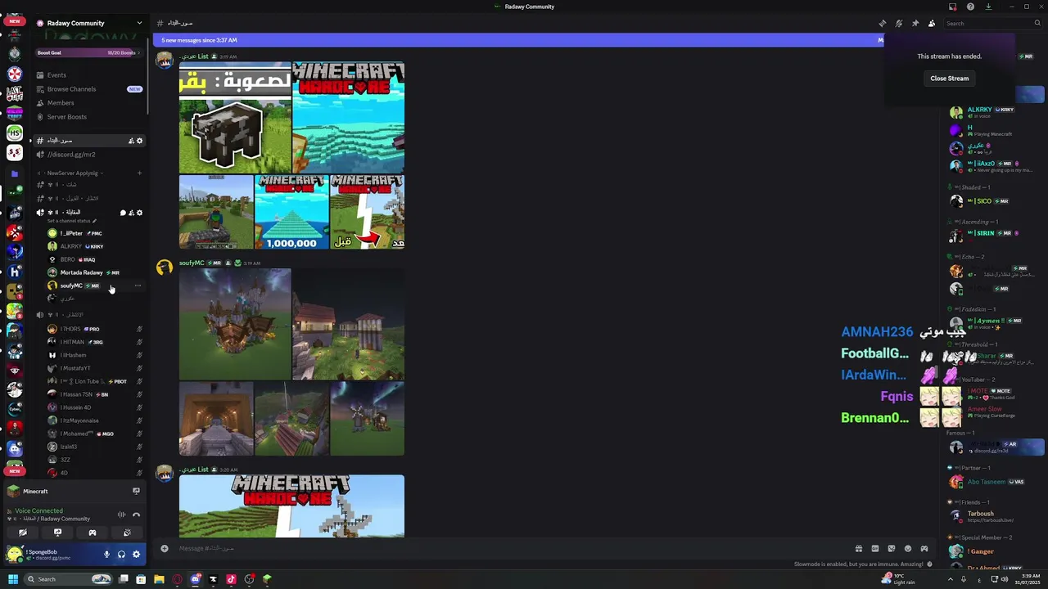
Task: Open File Explorer from taskbar
Action: (x=159, y=579)
